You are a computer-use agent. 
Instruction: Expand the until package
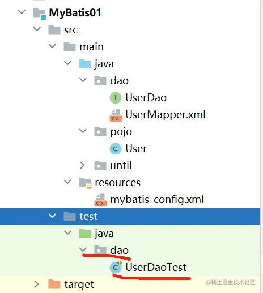tap(82, 165)
